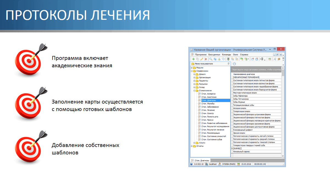Click the green refresh icon on the toolbar

click(x=215, y=59)
